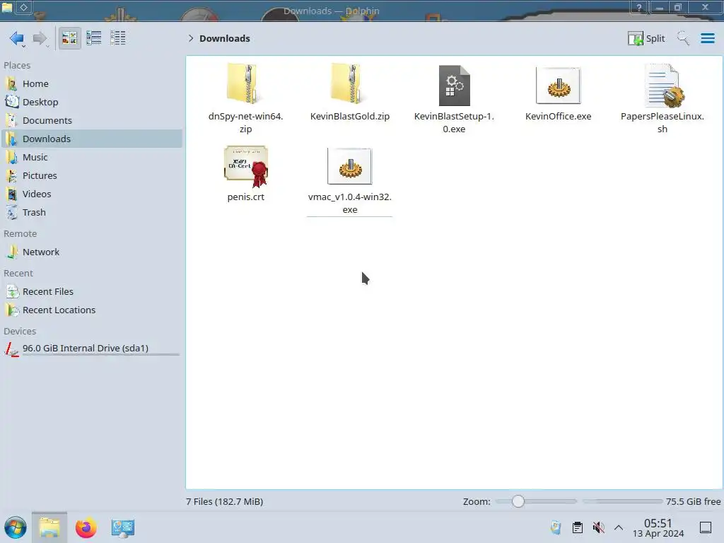This screenshot has height=543, width=724.
Task: Launch Firefox from the taskbar
Action: coord(86,527)
